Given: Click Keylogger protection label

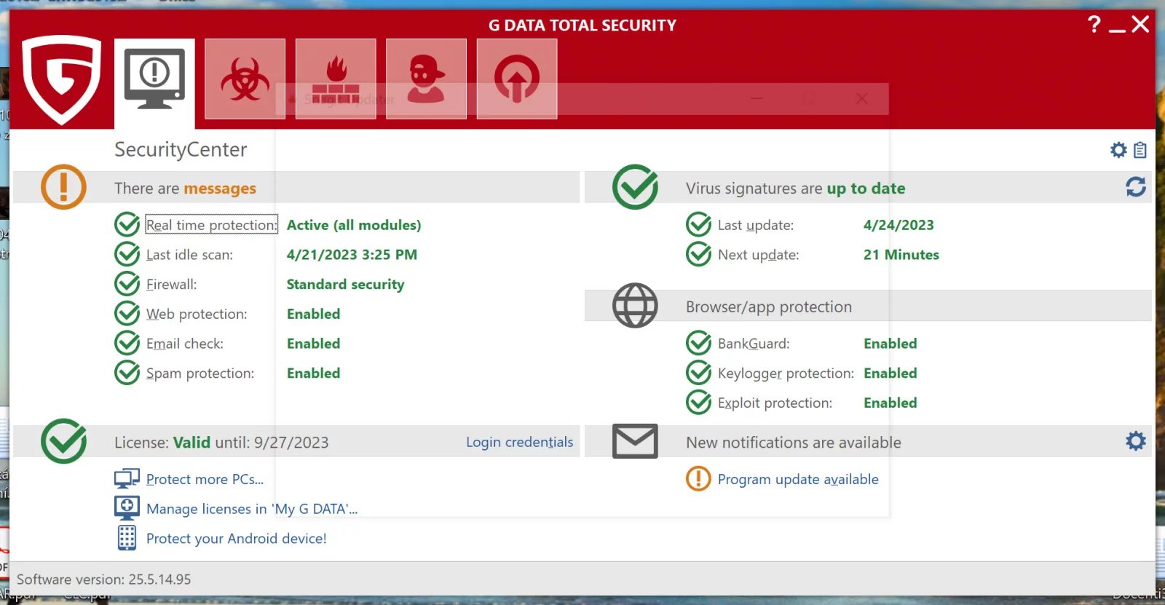Looking at the screenshot, I should tap(786, 373).
